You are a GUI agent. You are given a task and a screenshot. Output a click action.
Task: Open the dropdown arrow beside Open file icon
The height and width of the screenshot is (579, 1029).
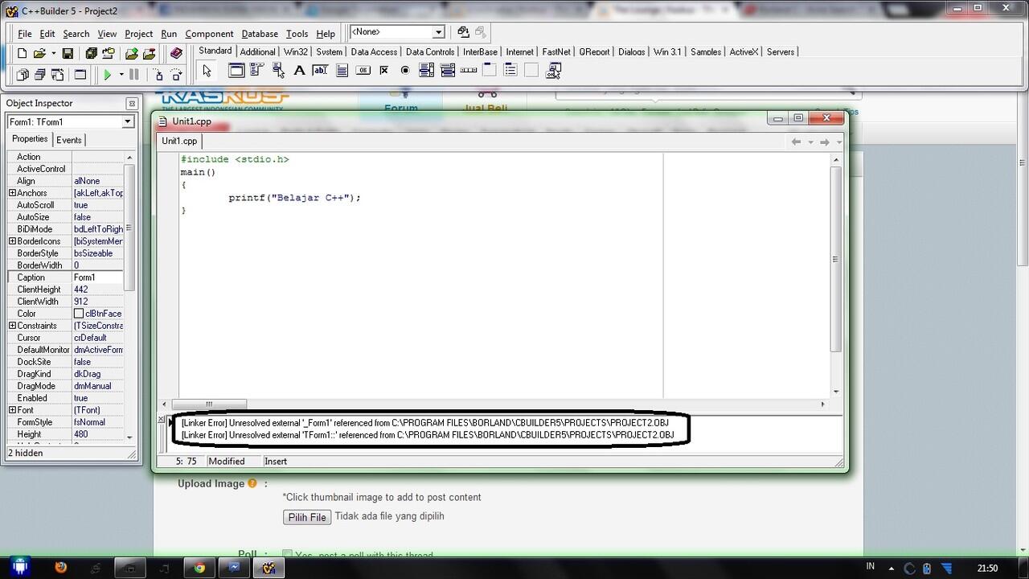tap(53, 54)
